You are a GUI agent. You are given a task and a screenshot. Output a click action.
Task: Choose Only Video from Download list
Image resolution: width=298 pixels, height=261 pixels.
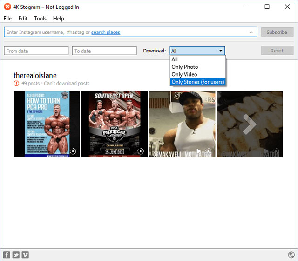pyautogui.click(x=184, y=74)
